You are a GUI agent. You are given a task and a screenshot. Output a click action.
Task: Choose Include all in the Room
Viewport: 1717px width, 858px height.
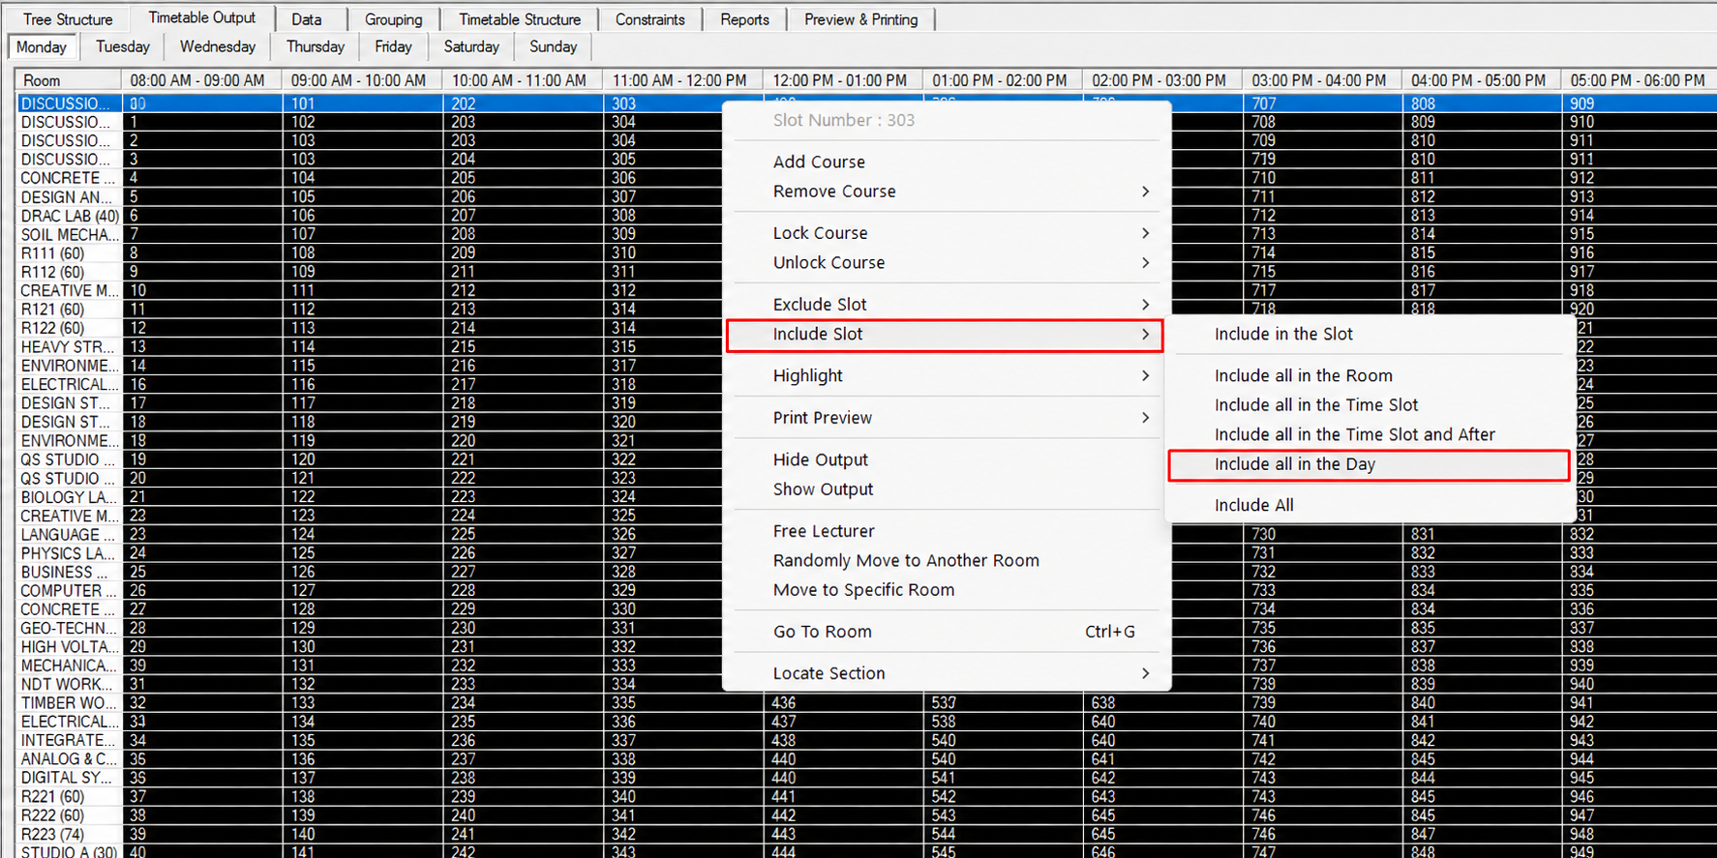tap(1370, 375)
